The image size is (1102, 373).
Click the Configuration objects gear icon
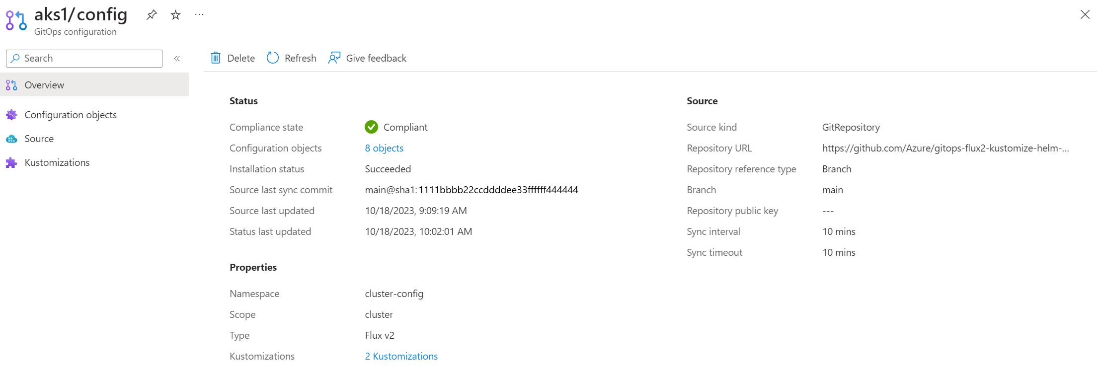pos(11,115)
